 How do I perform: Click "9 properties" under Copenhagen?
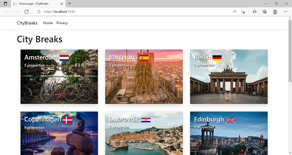pos(35,127)
